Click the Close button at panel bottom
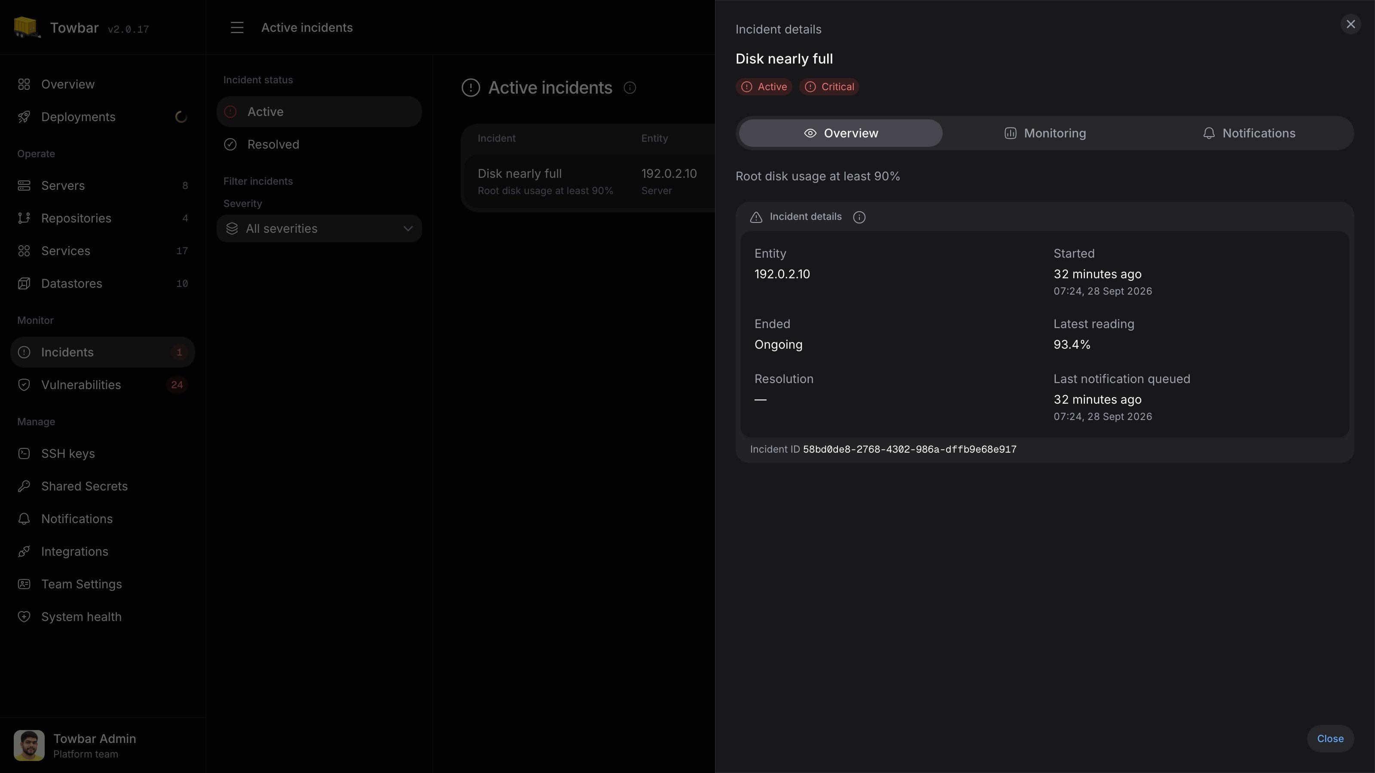Screen dimensions: 1375x773 [1330, 739]
